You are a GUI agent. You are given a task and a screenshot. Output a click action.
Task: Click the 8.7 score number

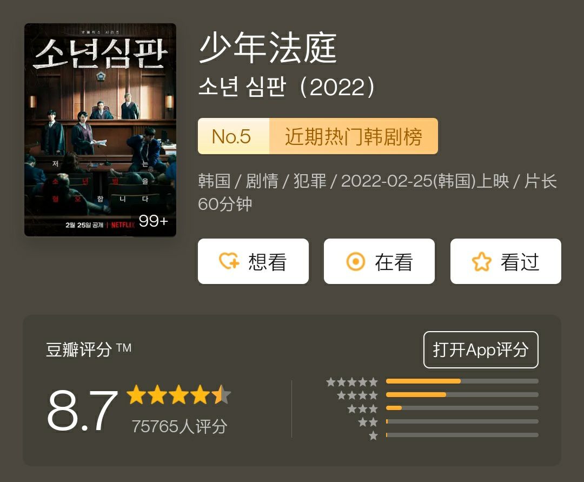(83, 410)
